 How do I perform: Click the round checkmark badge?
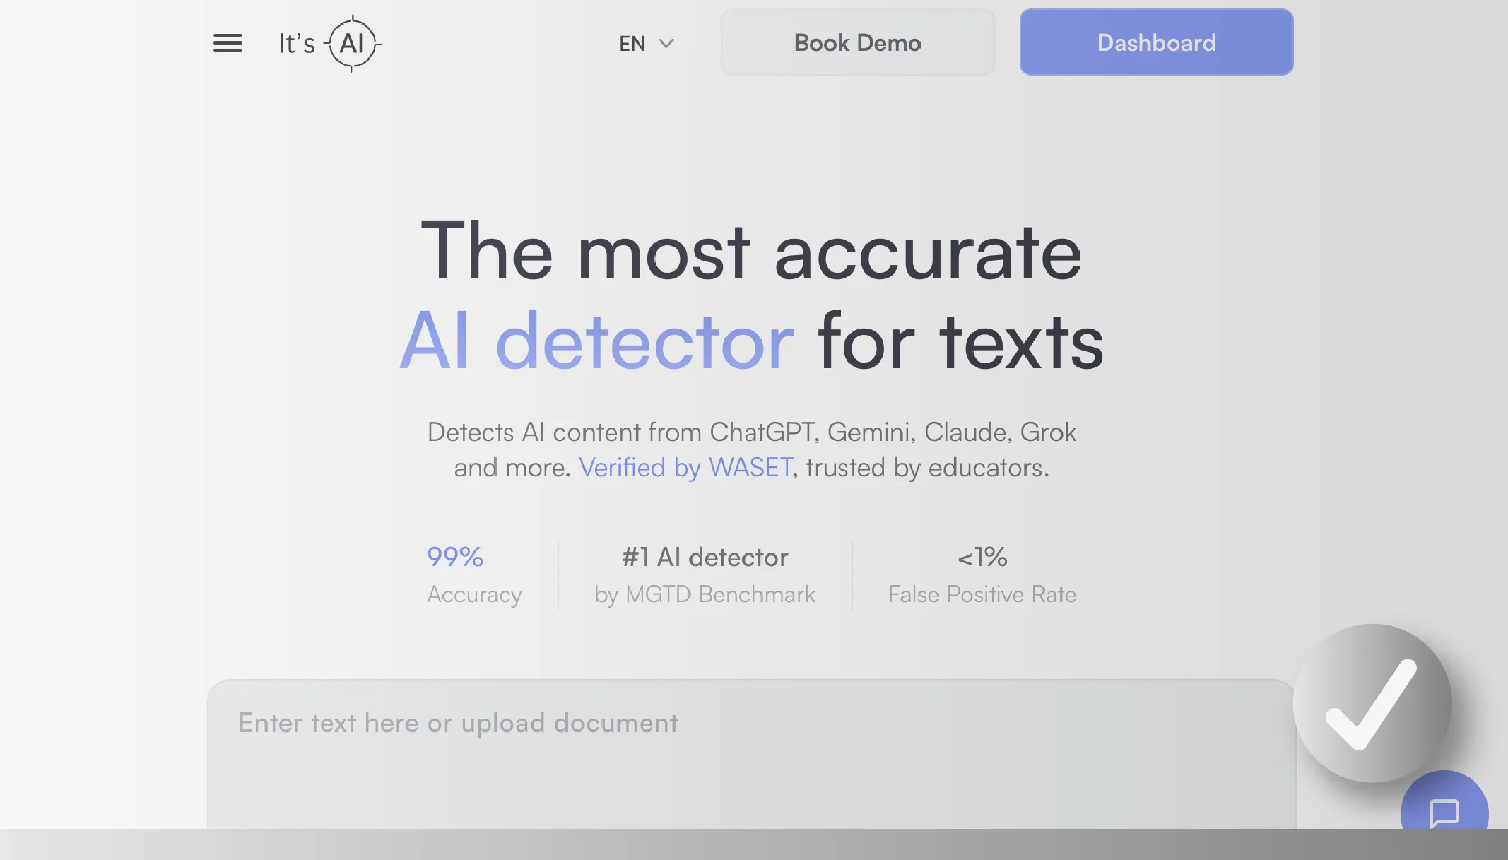[1372, 703]
